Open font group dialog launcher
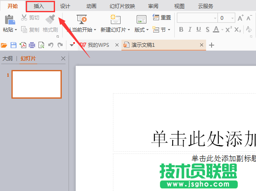 251,36
